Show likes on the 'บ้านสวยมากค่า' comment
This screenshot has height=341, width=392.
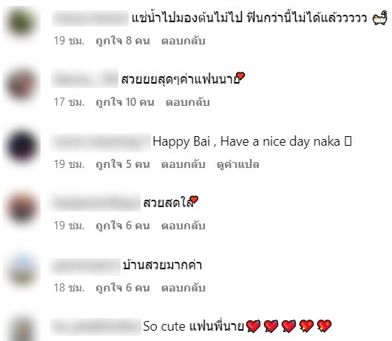coord(123,288)
